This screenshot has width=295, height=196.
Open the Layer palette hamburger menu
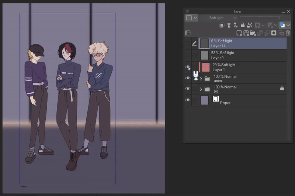[187, 11]
